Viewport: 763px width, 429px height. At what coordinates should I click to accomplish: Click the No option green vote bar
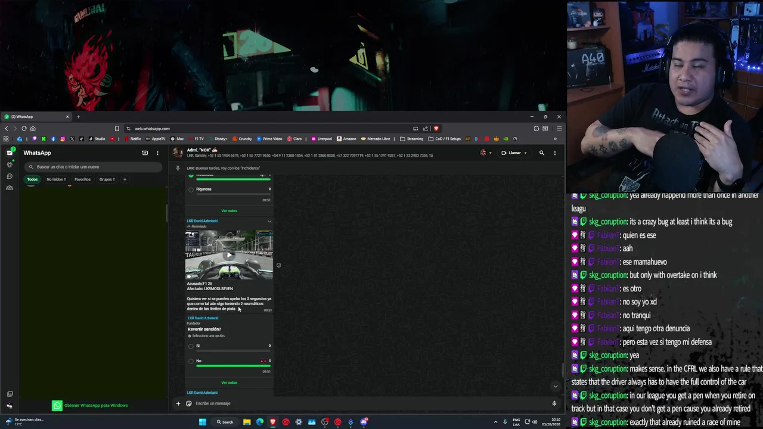tap(233, 366)
